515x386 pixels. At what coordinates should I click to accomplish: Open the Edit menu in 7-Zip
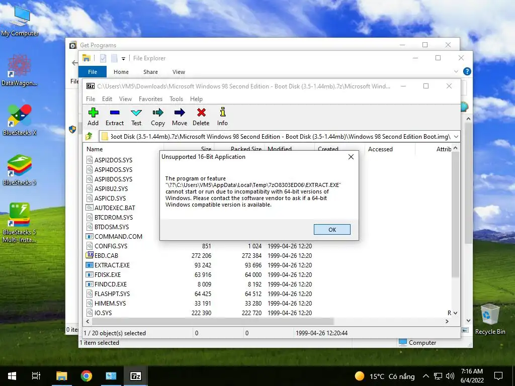tap(107, 99)
